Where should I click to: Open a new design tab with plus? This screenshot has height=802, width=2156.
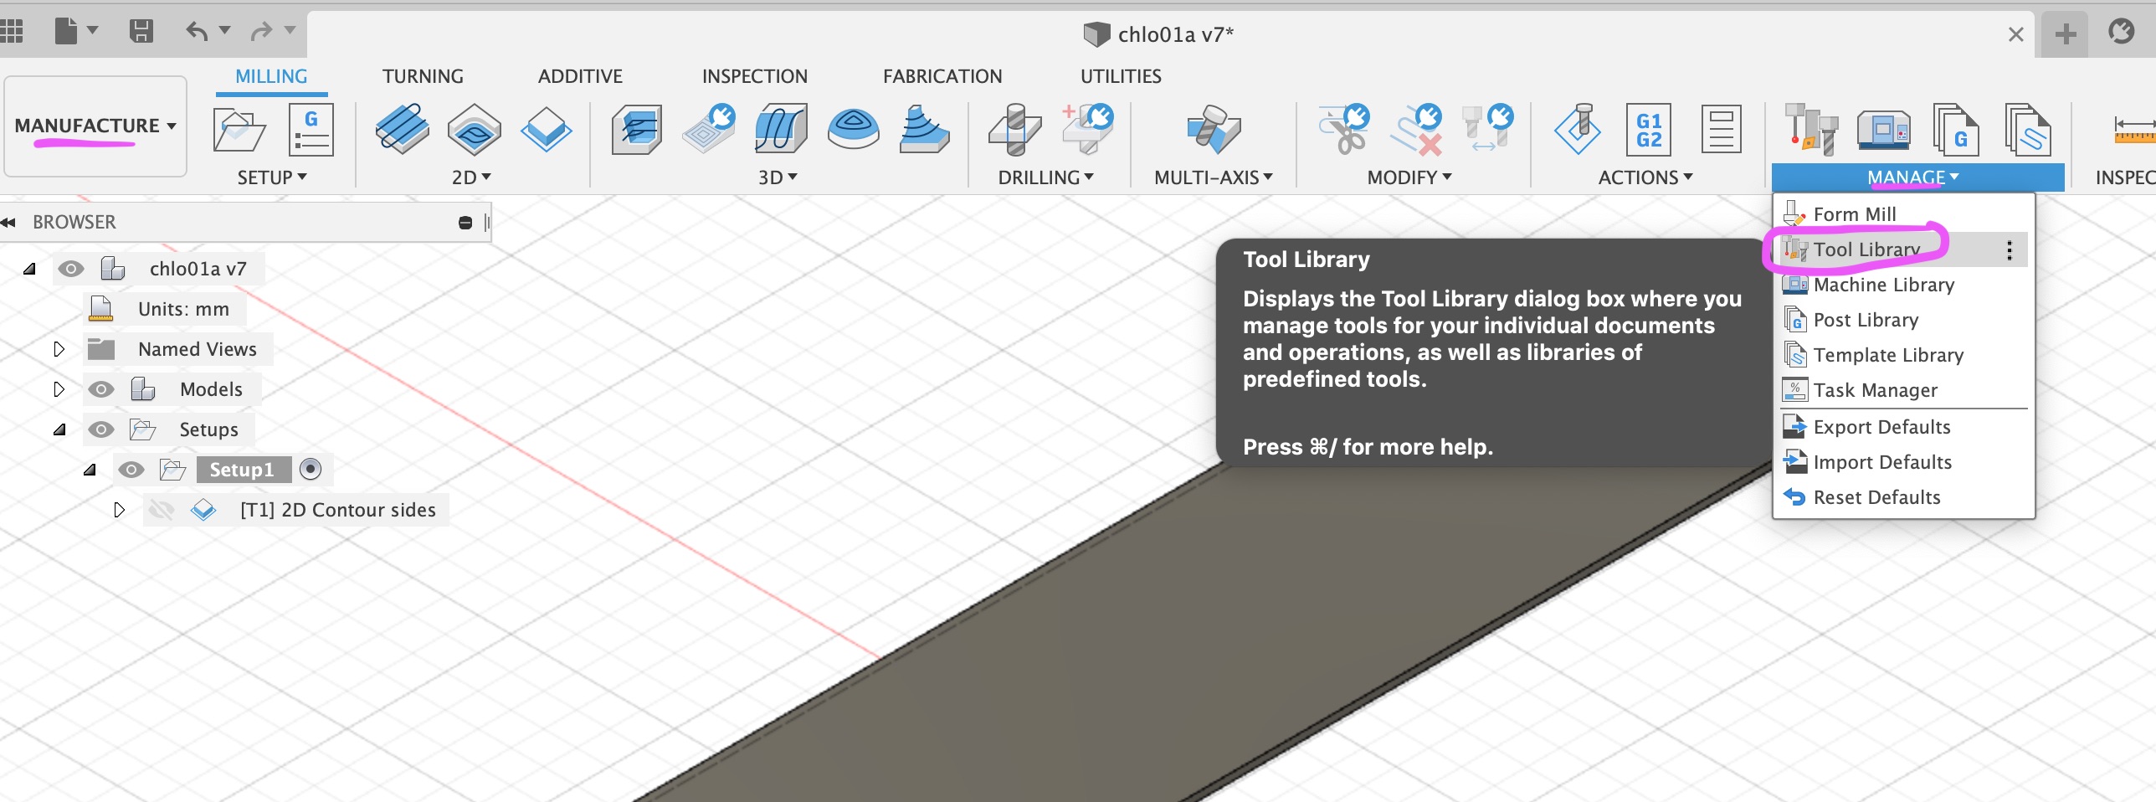click(2065, 34)
